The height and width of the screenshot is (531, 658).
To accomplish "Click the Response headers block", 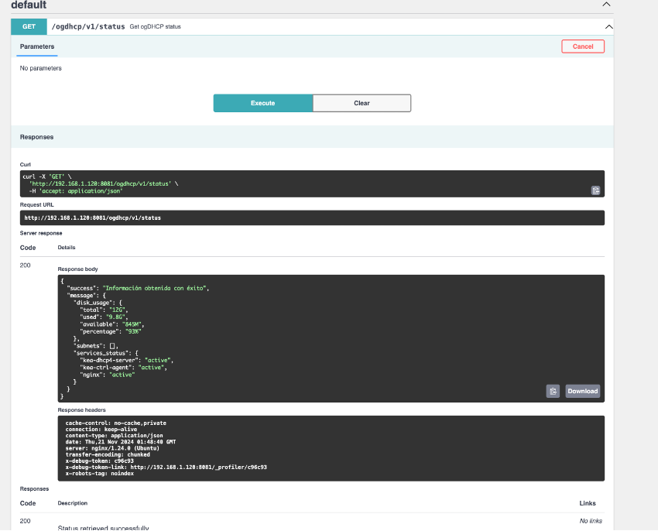I will [x=331, y=448].
